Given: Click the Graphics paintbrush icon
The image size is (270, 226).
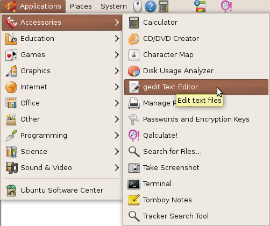Looking at the screenshot, I should coord(11,71).
